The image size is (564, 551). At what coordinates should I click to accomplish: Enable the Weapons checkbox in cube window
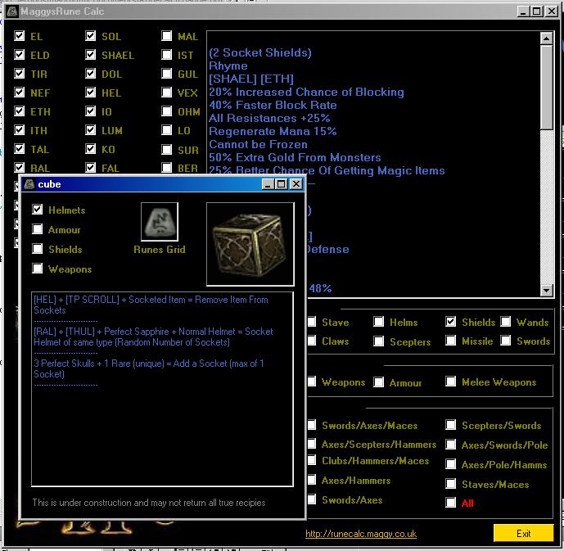pos(38,269)
